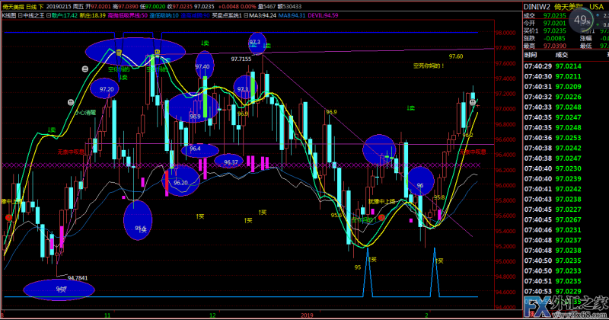Click the 49% circular gauge widget
Viewport: 609px width, 320px height.
(x=582, y=21)
